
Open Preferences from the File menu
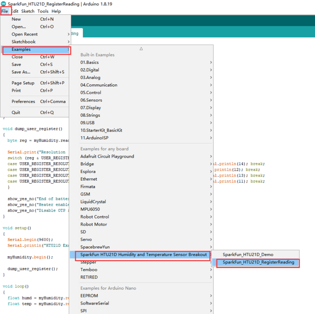tap(36, 102)
